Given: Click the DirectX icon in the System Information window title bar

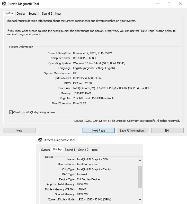Looking at the screenshot, I should tap(4, 4).
